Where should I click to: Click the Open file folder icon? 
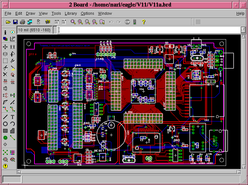[8, 22]
